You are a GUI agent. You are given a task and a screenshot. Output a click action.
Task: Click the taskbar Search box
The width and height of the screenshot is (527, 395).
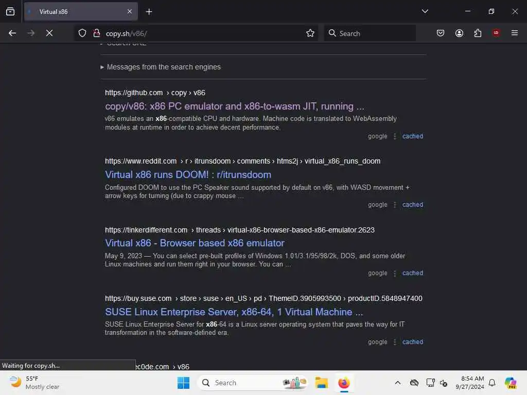coord(253,383)
